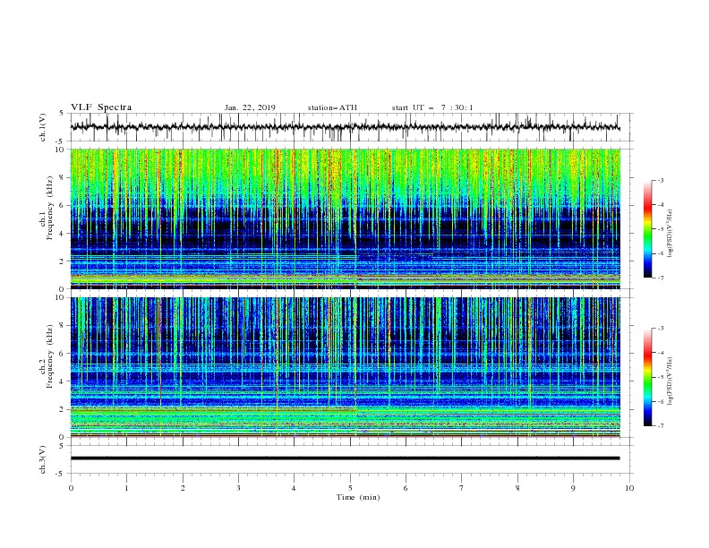Click the '-3' value on ch.1 colorbar

pyautogui.click(x=660, y=180)
